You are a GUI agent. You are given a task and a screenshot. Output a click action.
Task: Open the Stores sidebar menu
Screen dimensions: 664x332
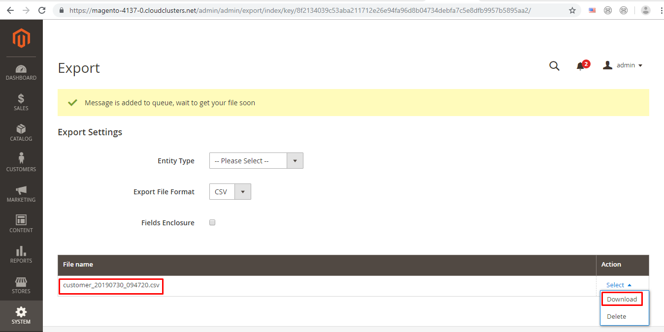coord(21,285)
